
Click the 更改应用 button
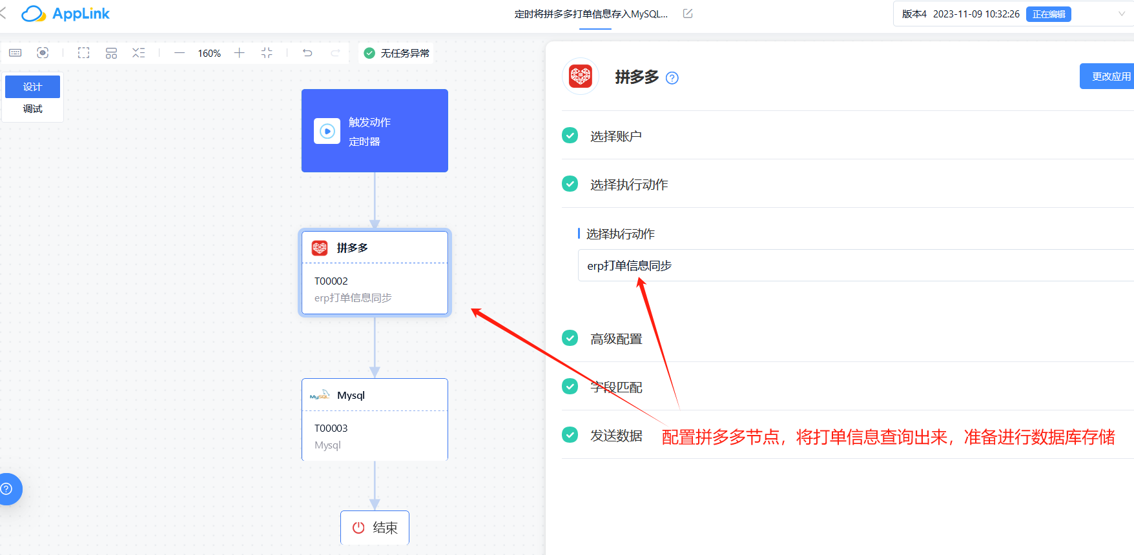pos(1107,76)
